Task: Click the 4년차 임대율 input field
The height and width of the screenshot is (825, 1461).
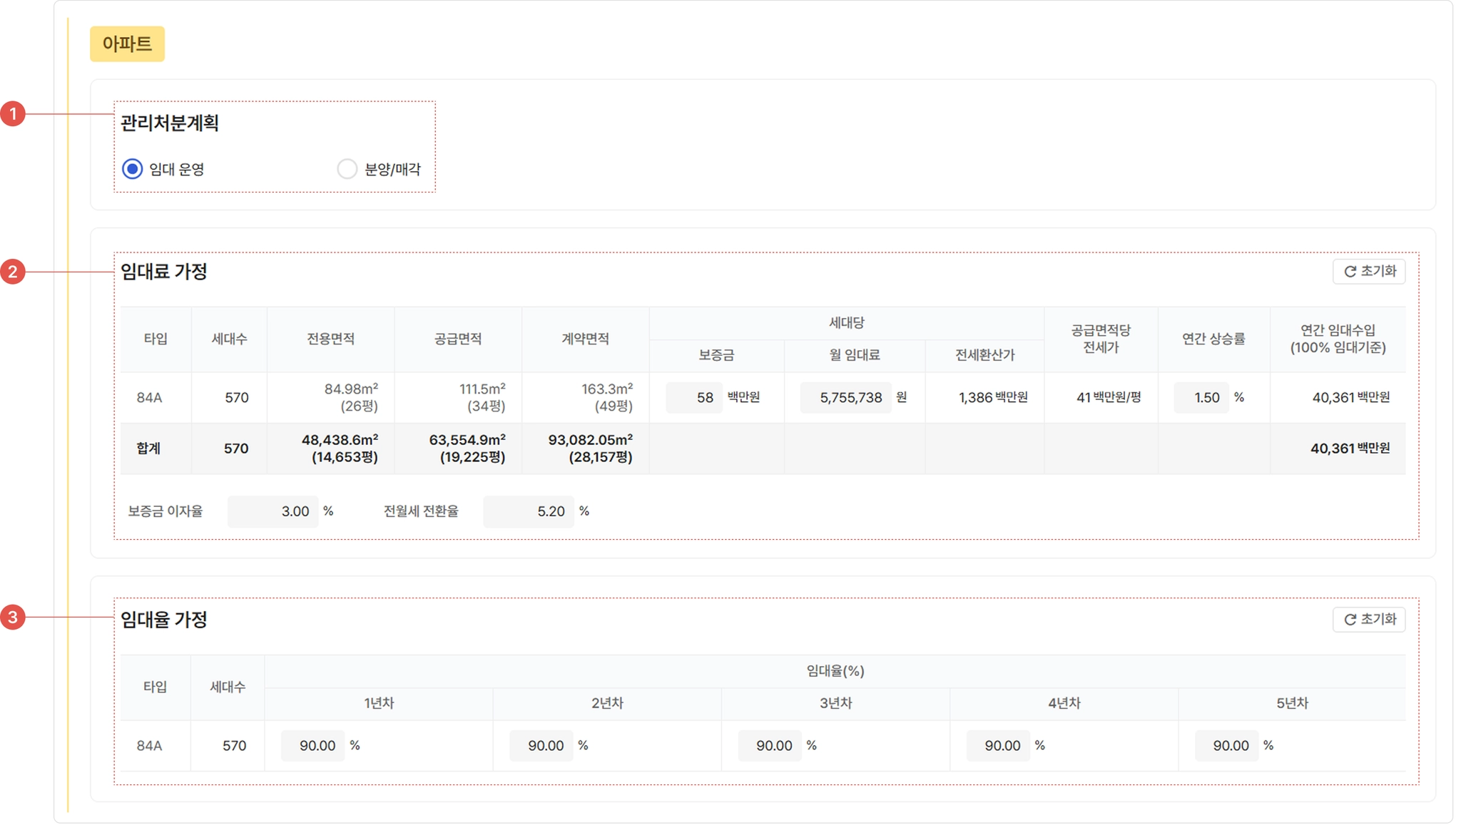Action: 998,745
